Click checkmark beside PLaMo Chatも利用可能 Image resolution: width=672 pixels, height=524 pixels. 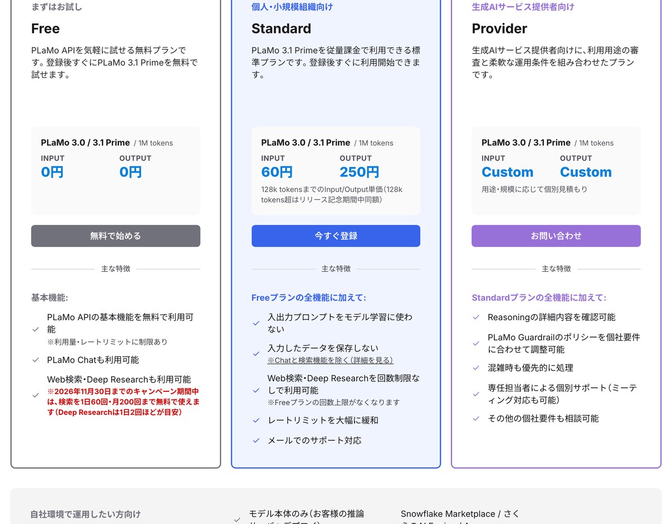click(36, 360)
